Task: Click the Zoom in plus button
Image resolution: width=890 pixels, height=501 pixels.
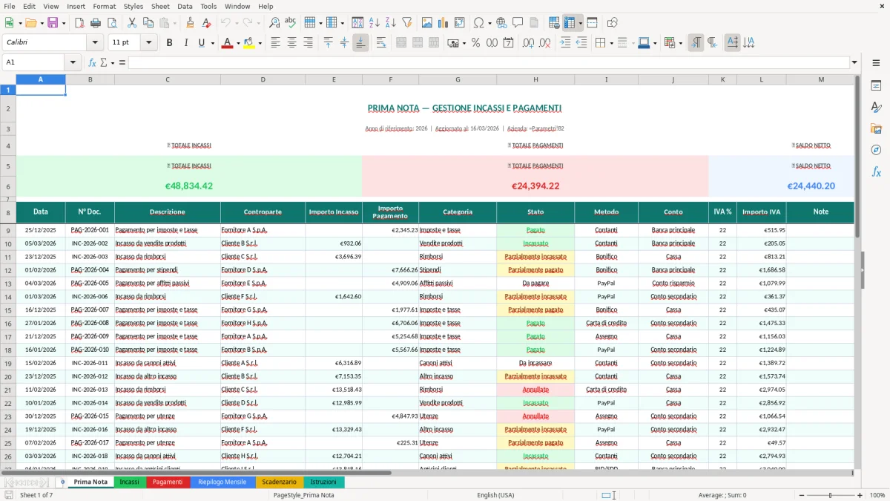Action: (860, 495)
